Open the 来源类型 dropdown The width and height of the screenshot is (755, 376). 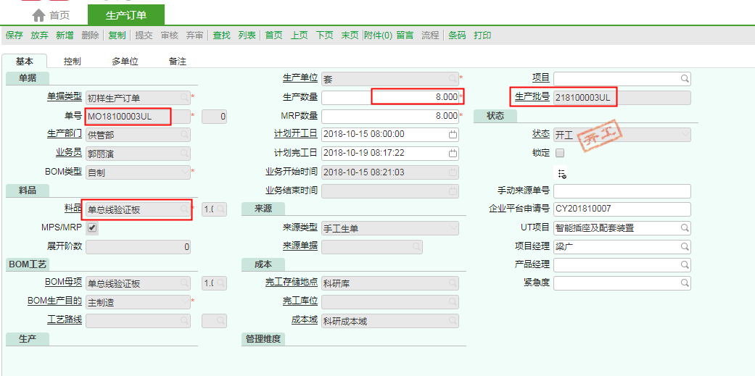453,228
